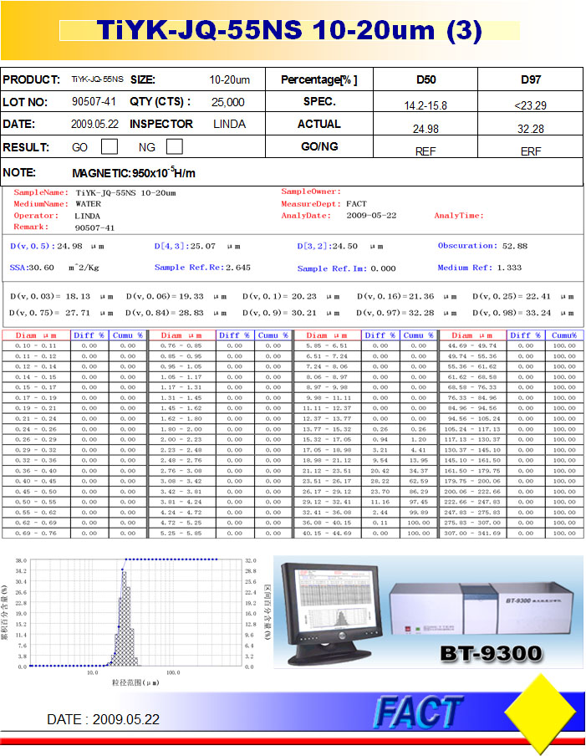Select the LOT NO value 90507-41
586x756 pixels.
(x=94, y=102)
